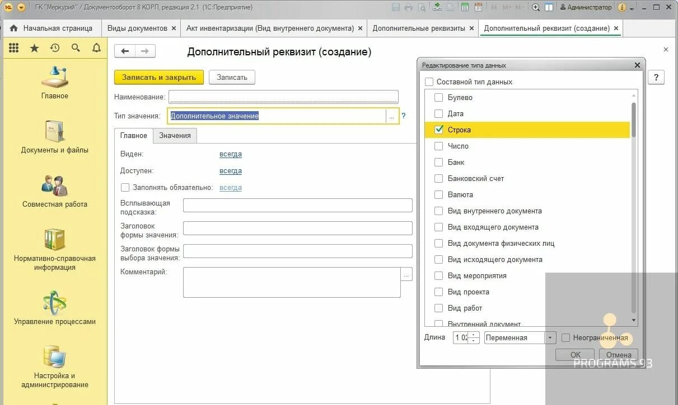Open the Переменная length type dropdown
The image size is (678, 405).
click(x=550, y=338)
